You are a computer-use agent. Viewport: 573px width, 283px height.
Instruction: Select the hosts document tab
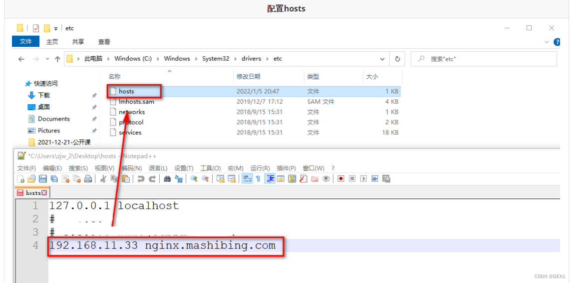[32, 192]
